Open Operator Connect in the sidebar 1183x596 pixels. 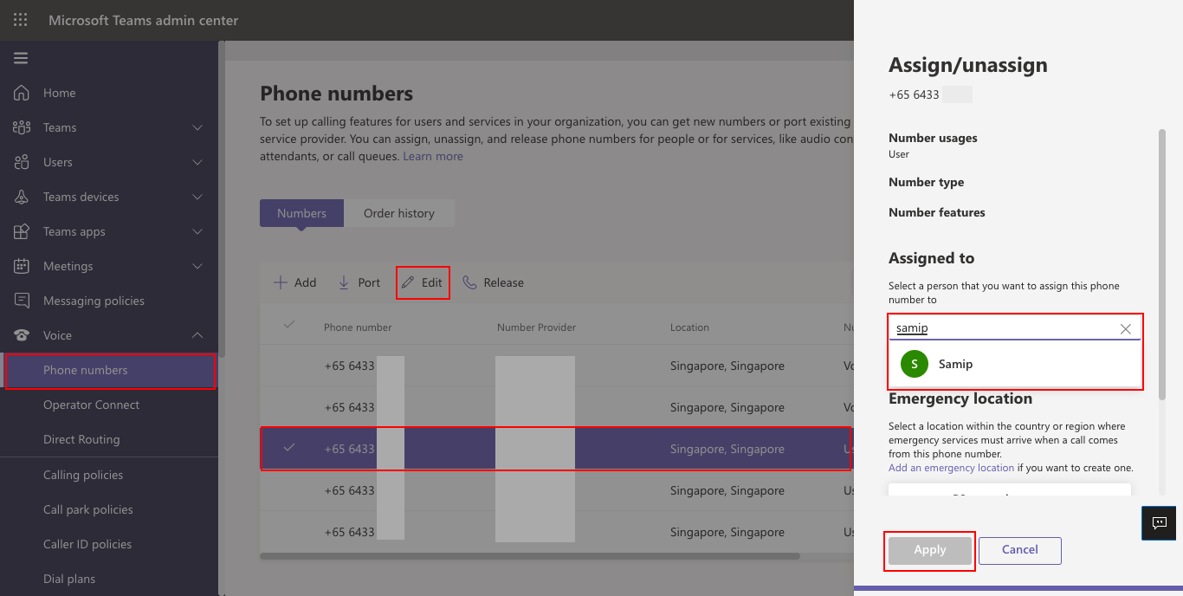point(91,405)
